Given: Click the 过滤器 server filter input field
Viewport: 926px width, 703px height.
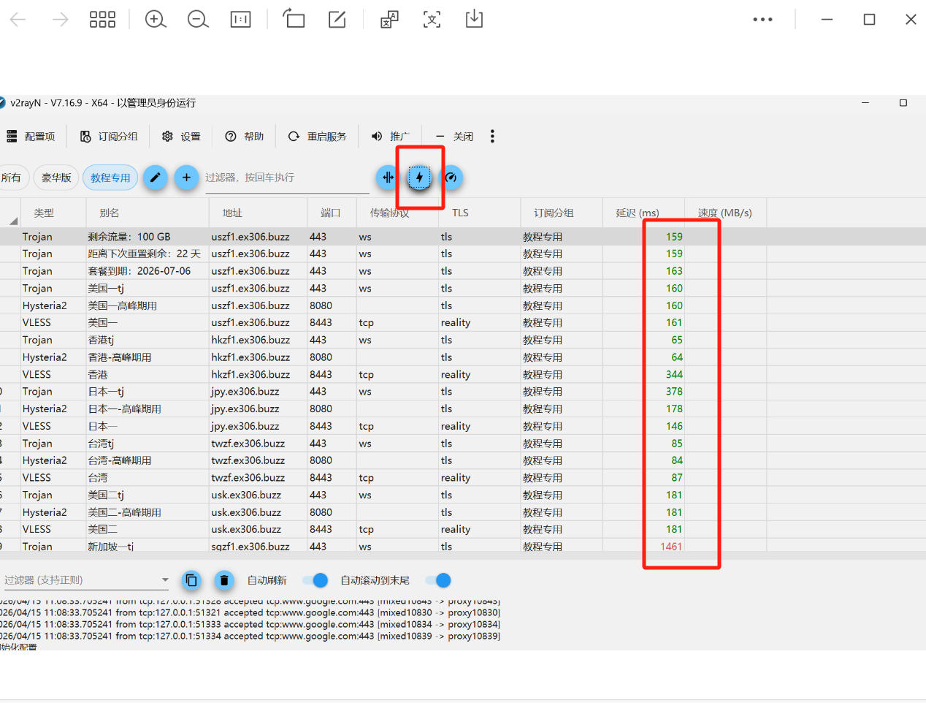Looking at the screenshot, I should [285, 178].
